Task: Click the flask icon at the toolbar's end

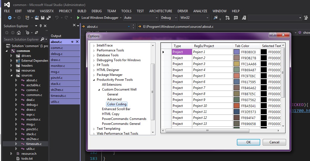Action: tap(306, 18)
